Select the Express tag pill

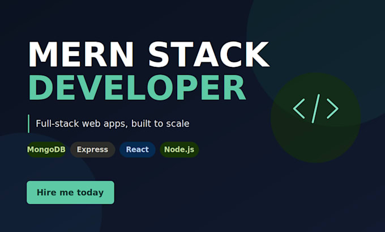point(92,150)
